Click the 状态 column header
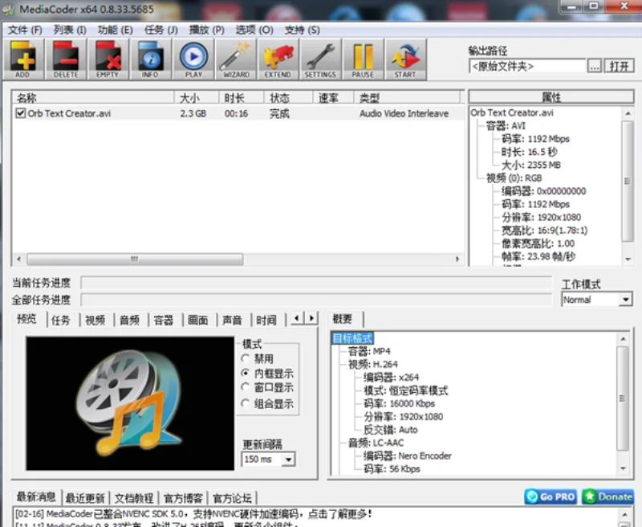 [x=288, y=98]
